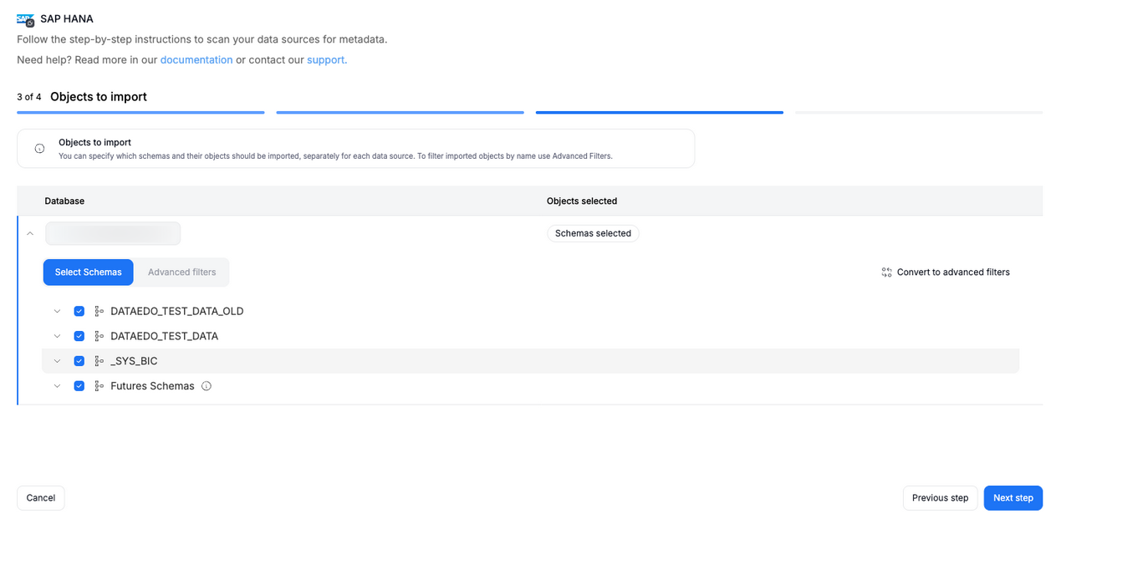Image resolution: width=1122 pixels, height=565 pixels.
Task: Click the second progress step bar
Action: tap(400, 112)
